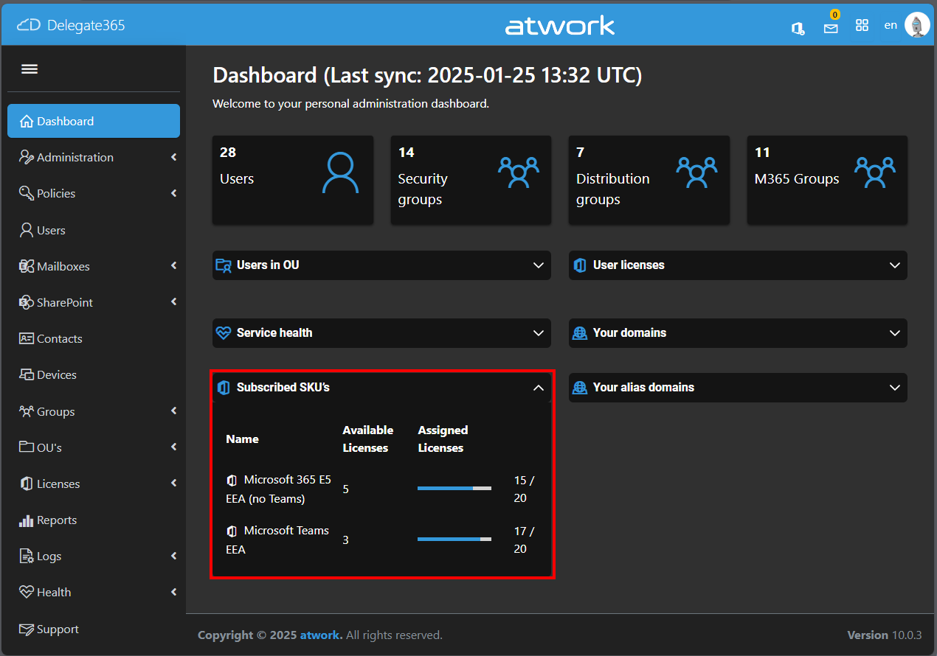Open the app grid icon in header

coord(862,26)
